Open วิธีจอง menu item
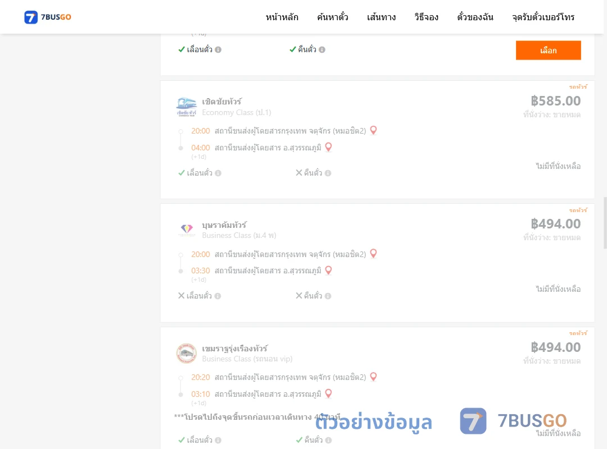 426,17
